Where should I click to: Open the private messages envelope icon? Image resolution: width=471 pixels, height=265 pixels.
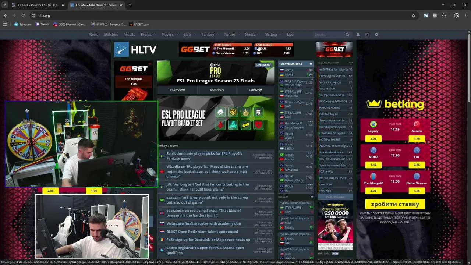[367, 35]
